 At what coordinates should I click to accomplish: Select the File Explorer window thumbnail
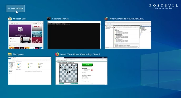pyautogui.click(x=30, y=71)
